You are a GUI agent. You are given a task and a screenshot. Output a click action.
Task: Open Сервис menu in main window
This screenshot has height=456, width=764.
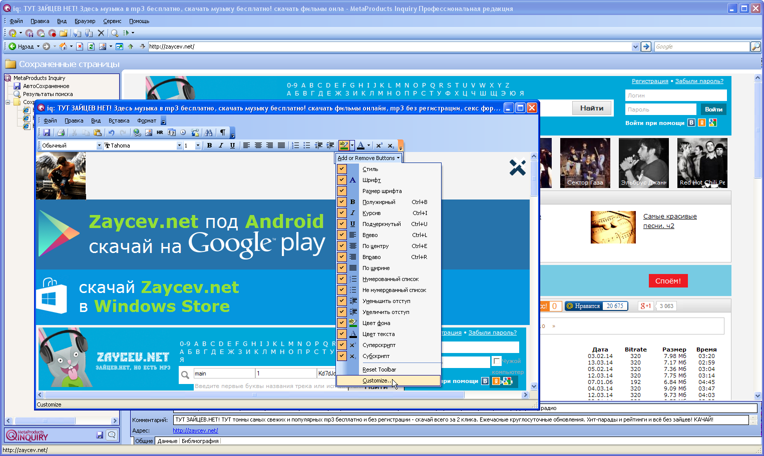(112, 21)
